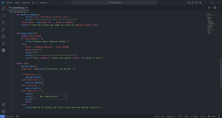
Task: Click the line def gasto_diario():
Action: pyautogui.click(x=27, y=33)
